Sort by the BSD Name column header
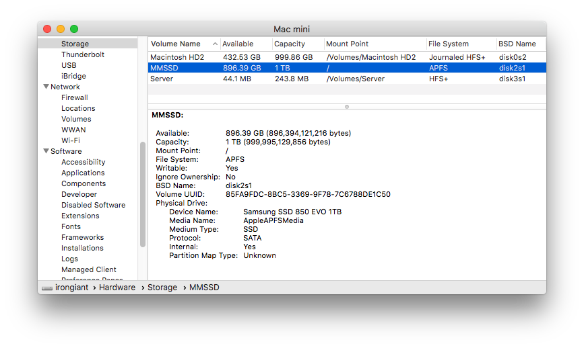Screen dimensions: 584x348 (521, 44)
